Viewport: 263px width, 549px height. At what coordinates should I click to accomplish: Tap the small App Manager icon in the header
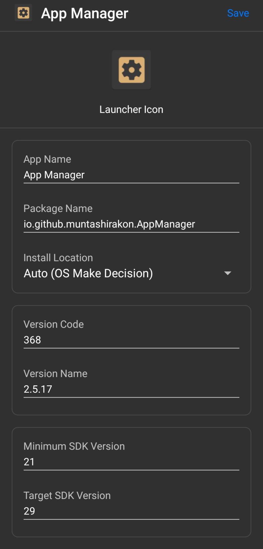point(23,13)
